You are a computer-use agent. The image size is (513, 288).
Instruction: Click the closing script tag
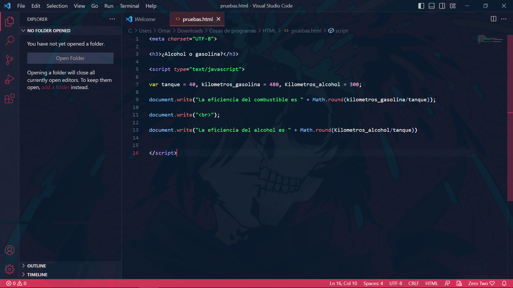tap(163, 153)
